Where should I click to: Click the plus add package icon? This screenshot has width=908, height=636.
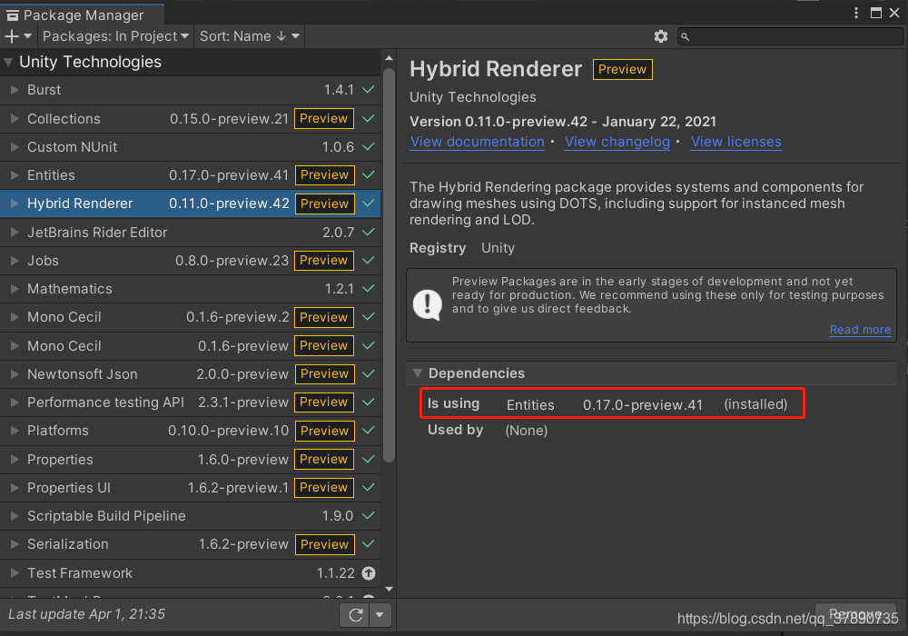[12, 36]
